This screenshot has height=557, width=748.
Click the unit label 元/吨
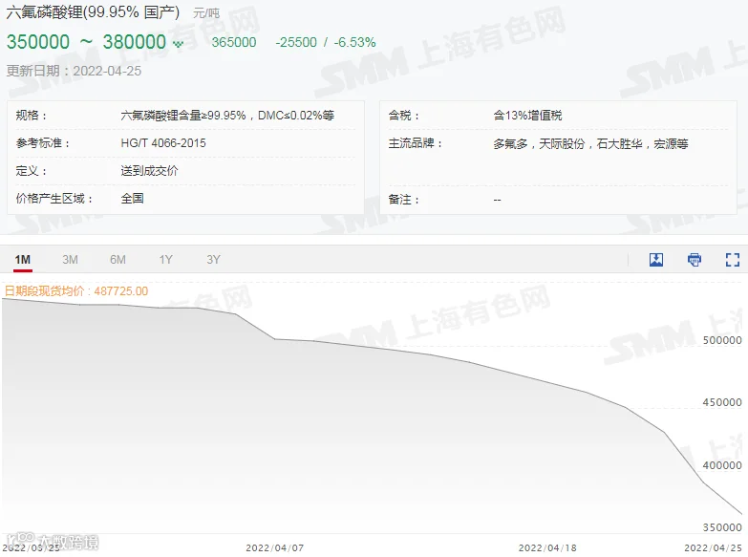[206, 13]
